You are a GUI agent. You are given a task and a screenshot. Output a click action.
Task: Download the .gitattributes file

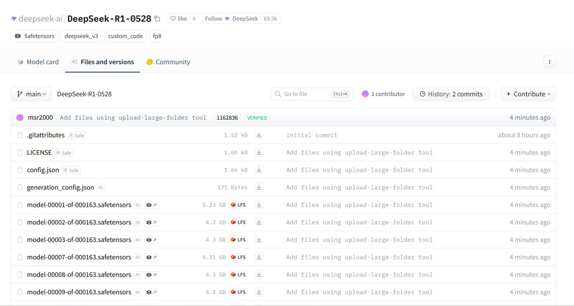point(259,135)
